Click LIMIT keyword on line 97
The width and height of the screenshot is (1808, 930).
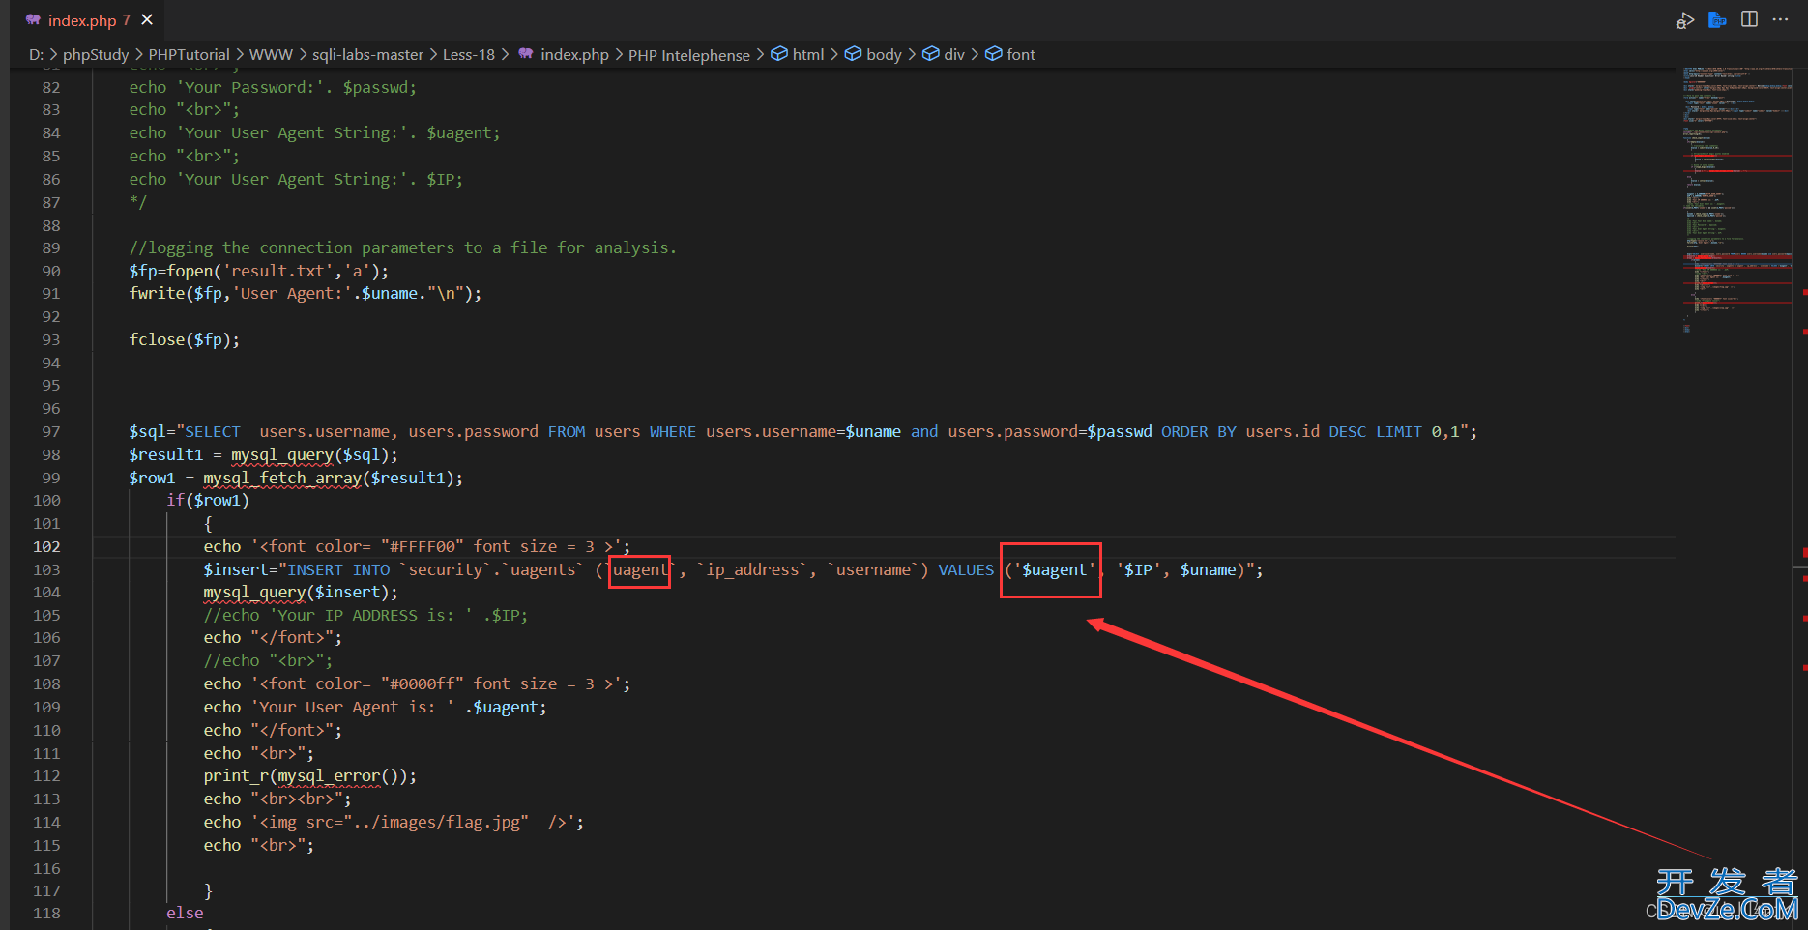(1399, 432)
